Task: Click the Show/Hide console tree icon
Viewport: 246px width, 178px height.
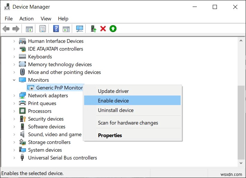Action: tap(29, 29)
